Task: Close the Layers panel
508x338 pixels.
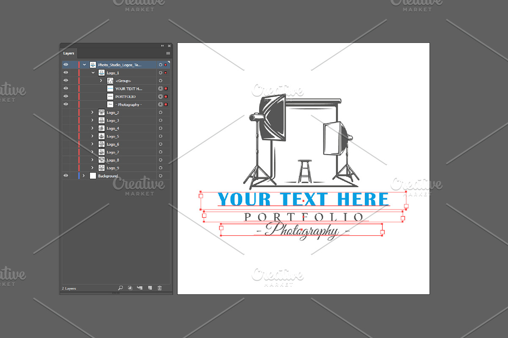Action: click(x=169, y=46)
